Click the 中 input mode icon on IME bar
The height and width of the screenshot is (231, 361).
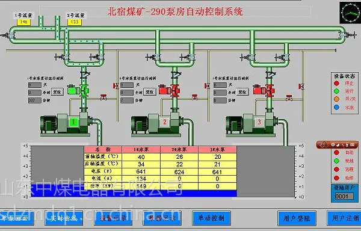tap(333, 145)
